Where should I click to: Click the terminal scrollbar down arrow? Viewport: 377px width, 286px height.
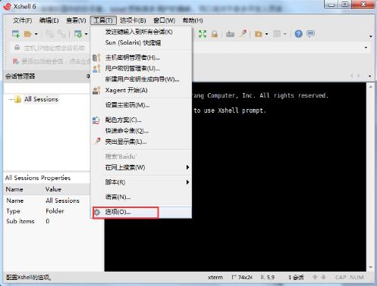(371, 267)
